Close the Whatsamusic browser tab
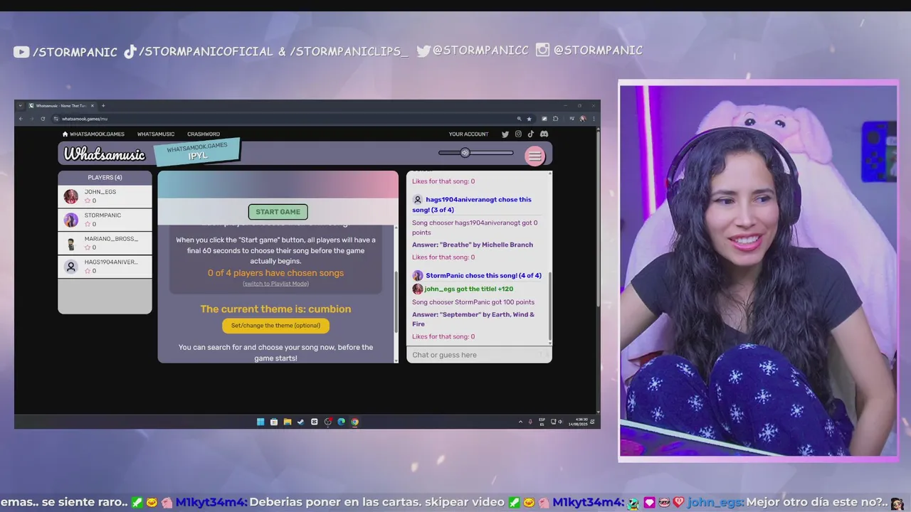The height and width of the screenshot is (512, 911). tap(93, 106)
